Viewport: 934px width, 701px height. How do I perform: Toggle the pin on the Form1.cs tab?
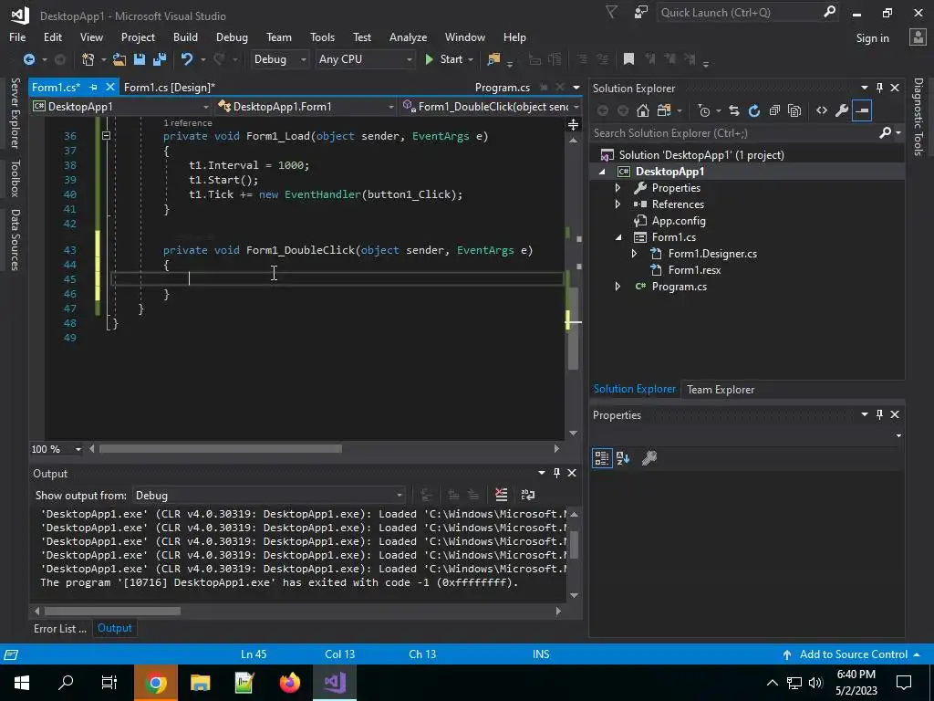point(94,87)
